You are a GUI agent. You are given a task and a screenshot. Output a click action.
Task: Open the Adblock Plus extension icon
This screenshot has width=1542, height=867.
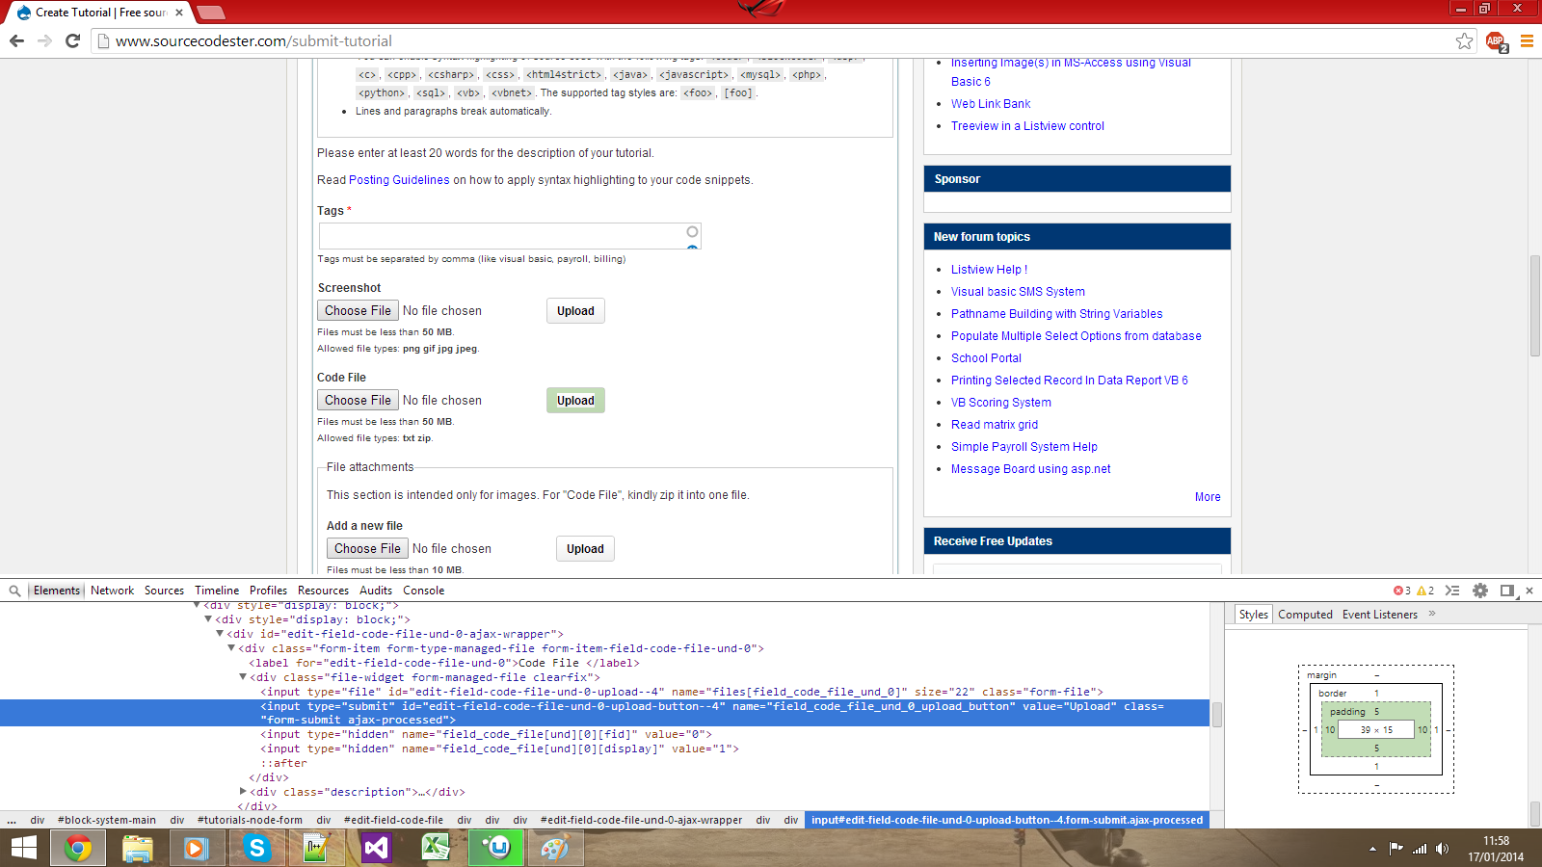[x=1496, y=41]
